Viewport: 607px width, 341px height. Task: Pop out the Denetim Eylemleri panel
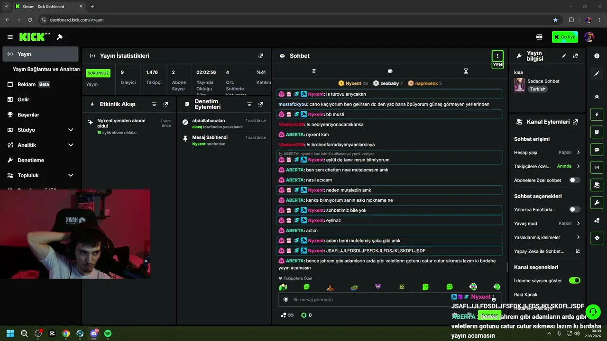[260, 104]
